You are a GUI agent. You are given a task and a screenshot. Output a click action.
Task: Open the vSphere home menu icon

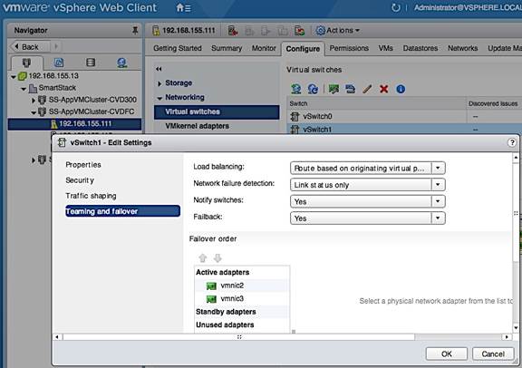point(183,7)
